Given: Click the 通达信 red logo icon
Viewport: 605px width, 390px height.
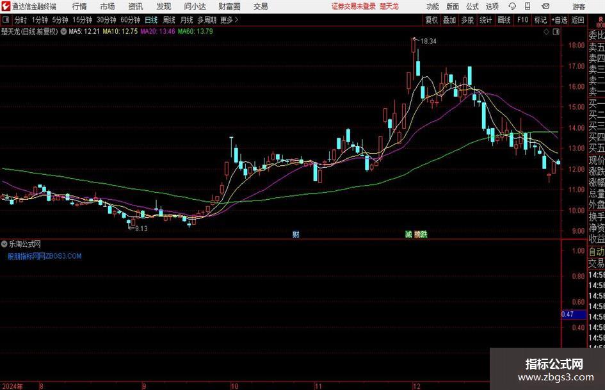Looking at the screenshot, I should coord(6,6).
